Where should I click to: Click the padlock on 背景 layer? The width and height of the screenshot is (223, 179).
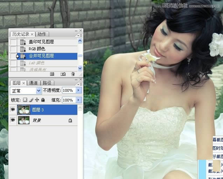70,120
